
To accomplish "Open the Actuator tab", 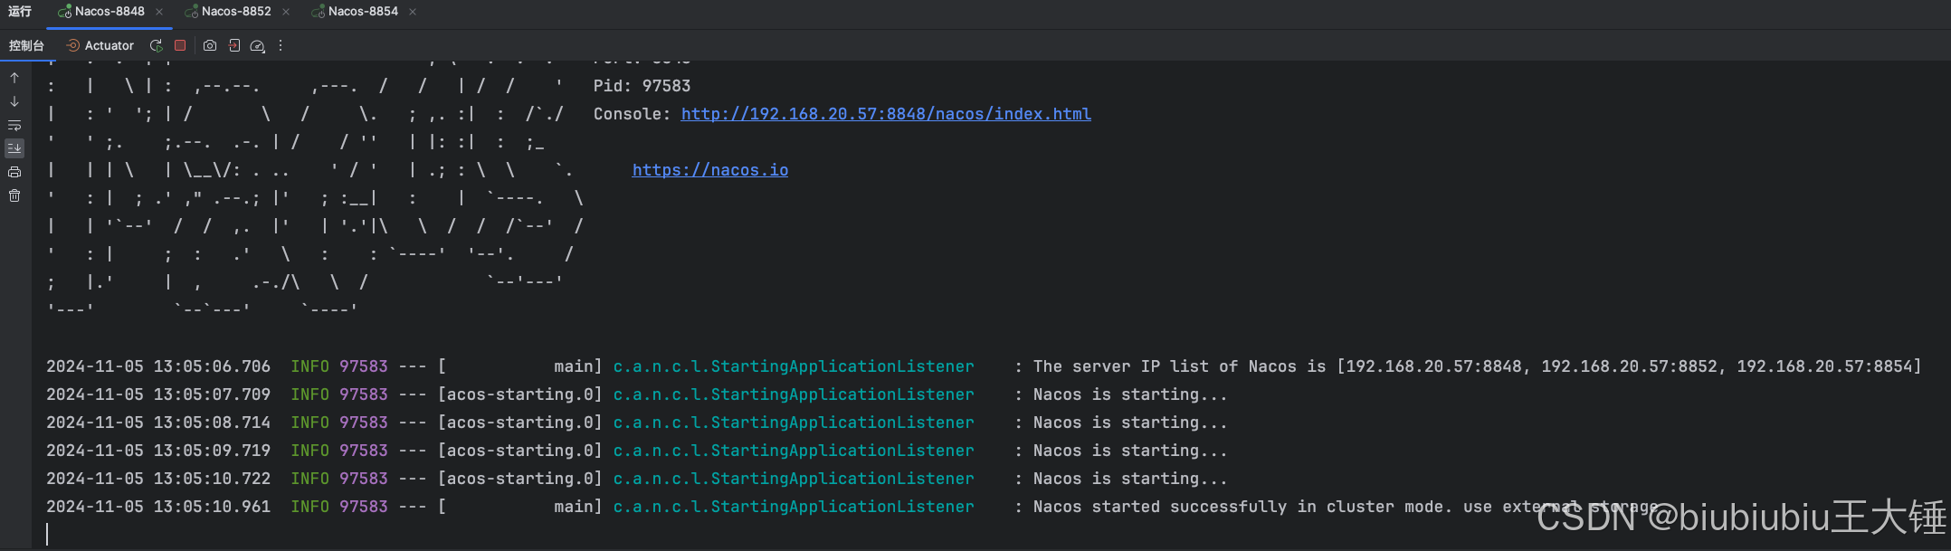I will 100,45.
